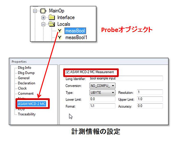The width and height of the screenshot is (177, 141).
Task: Click the Upper Limit input field
Action: (150, 99)
